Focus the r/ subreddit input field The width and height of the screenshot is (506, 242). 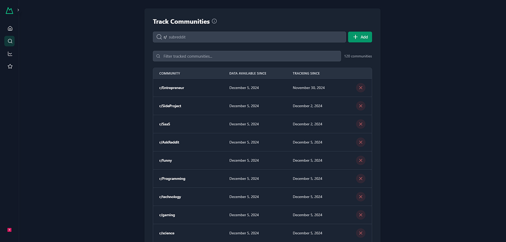[249, 37]
